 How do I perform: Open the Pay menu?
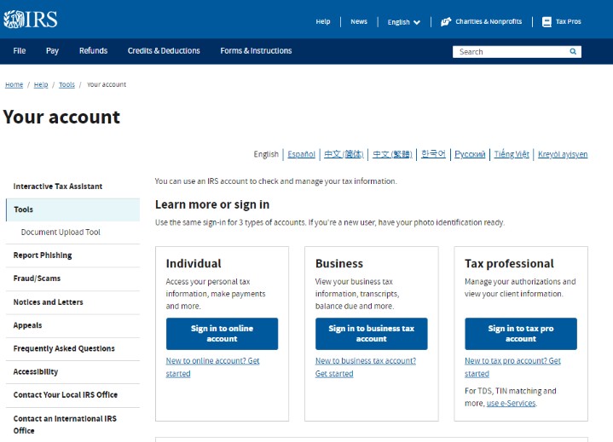(x=52, y=51)
